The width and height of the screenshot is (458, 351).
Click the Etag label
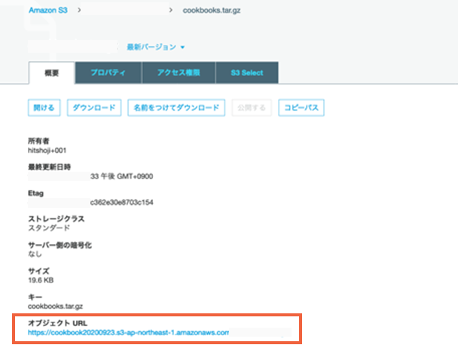click(x=35, y=194)
